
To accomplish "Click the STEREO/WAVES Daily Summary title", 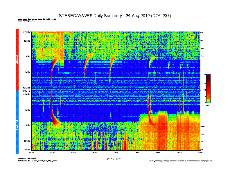I will (x=115, y=15).
